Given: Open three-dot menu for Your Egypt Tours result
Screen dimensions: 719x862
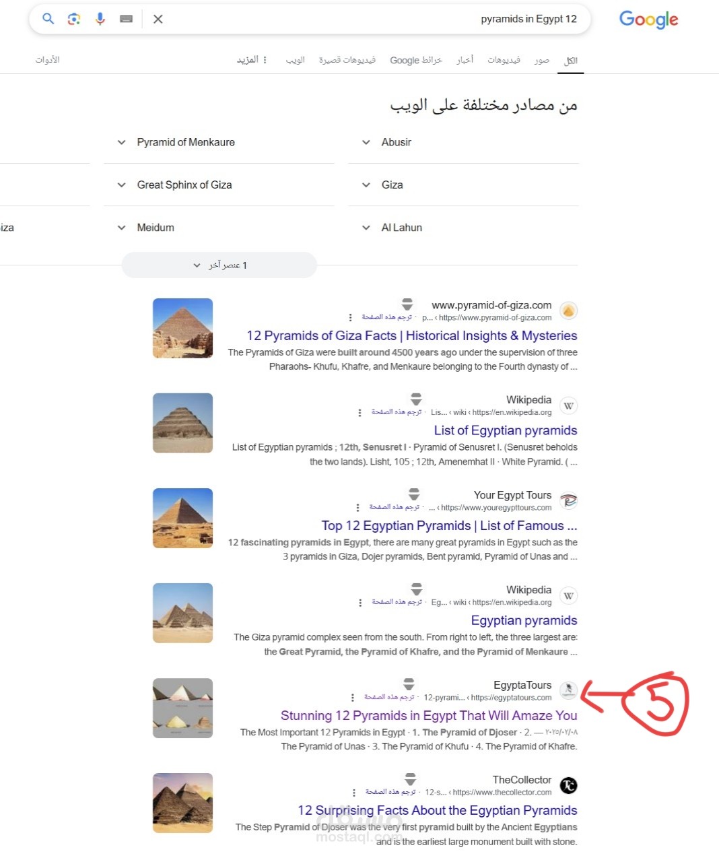Looking at the screenshot, I should tap(357, 507).
